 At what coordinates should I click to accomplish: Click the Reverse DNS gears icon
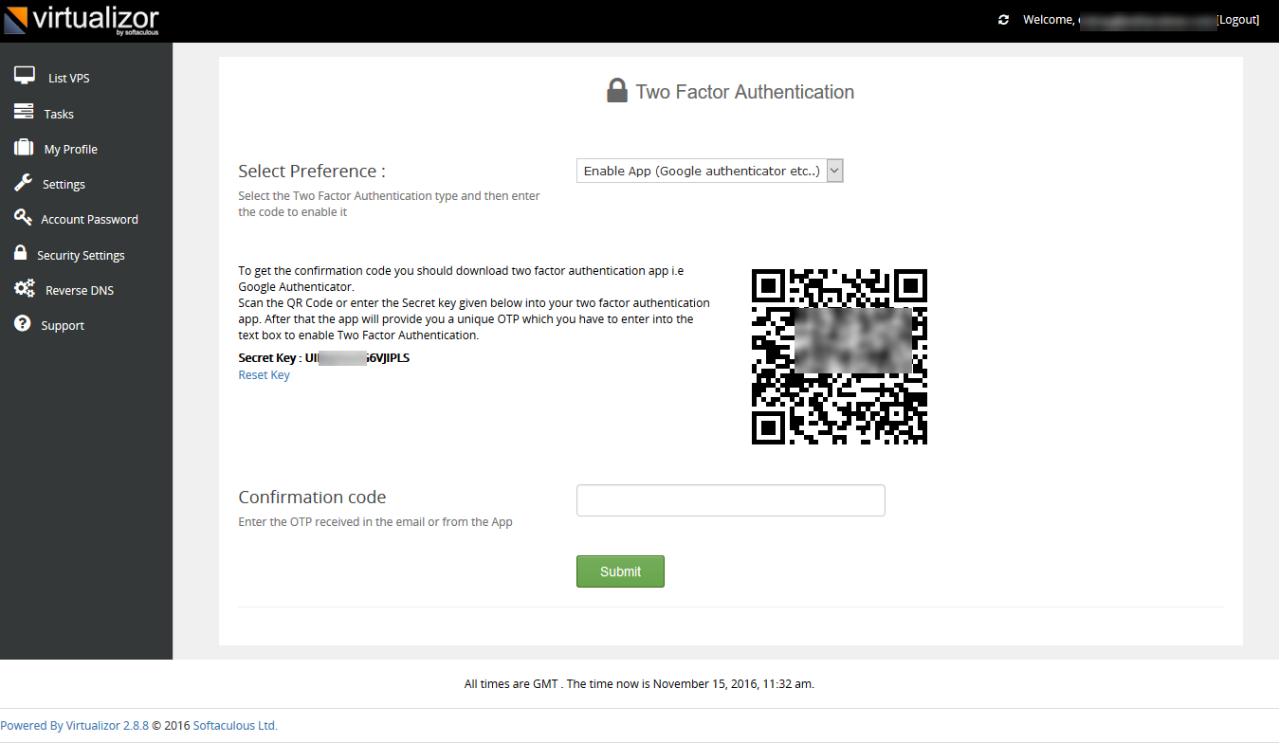coord(24,289)
